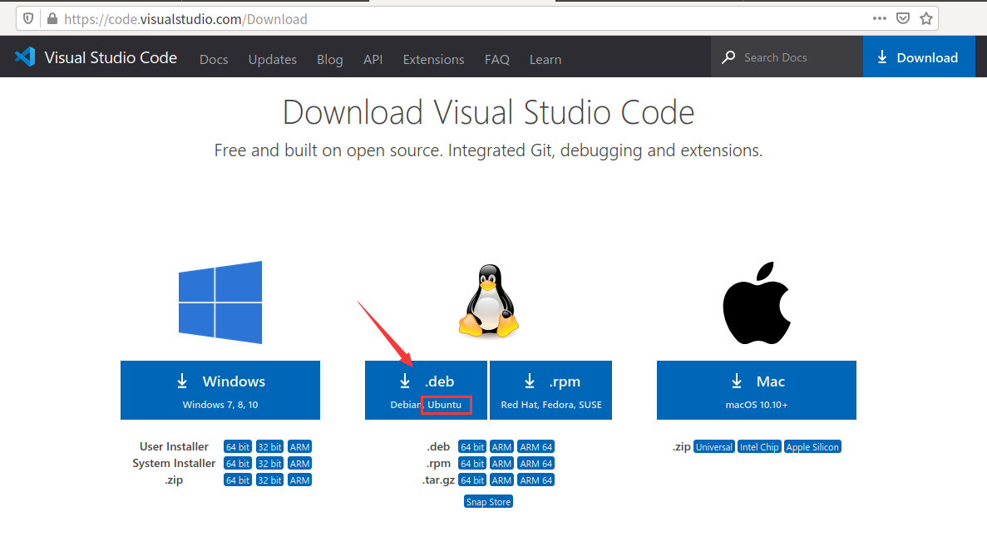Screen dimensions: 987x556
Task: Download the .rpm package for Red Hat
Action: tap(550, 390)
